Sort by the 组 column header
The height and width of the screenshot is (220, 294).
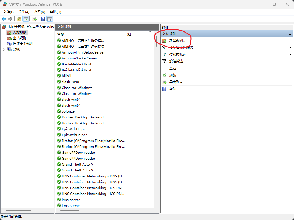click(x=140, y=34)
